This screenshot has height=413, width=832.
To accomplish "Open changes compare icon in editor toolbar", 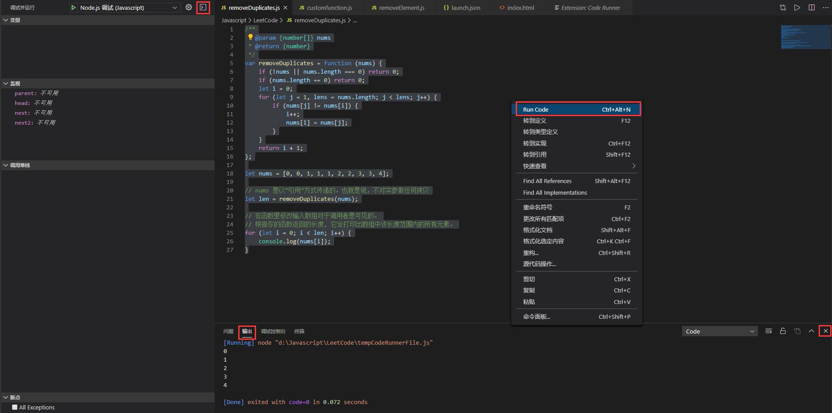I will [783, 8].
